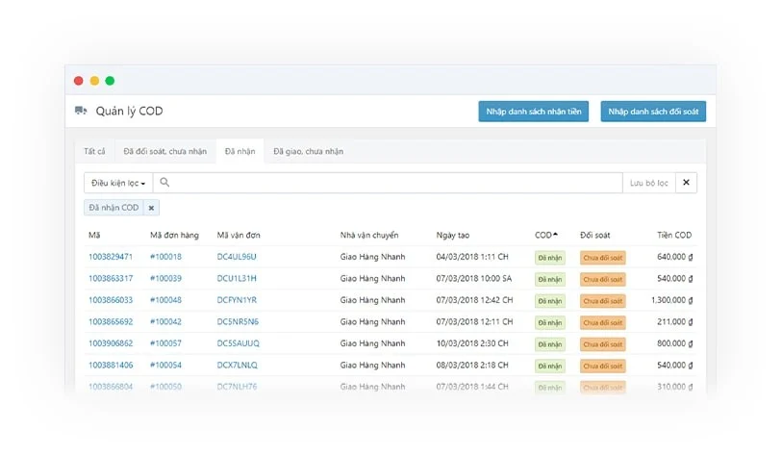
Task: Open waybill DCX7LNLQ
Action: point(238,365)
